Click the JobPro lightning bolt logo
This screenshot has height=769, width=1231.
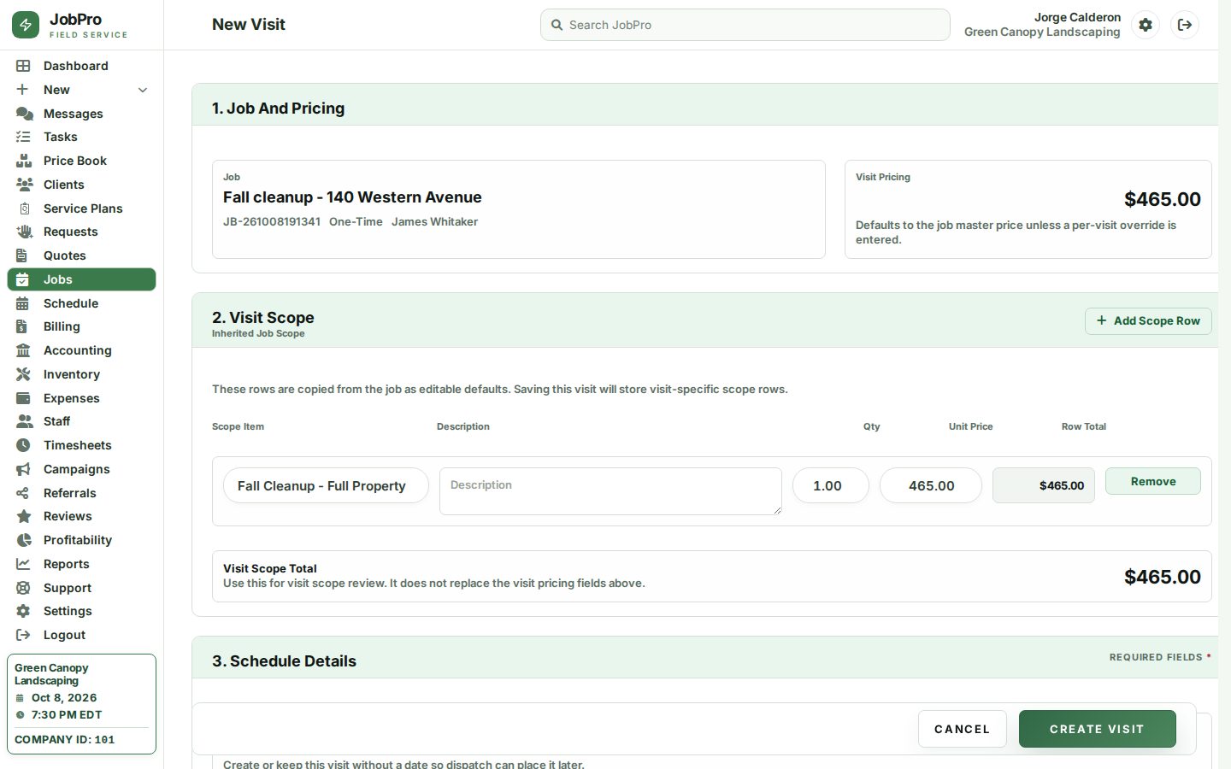26,25
